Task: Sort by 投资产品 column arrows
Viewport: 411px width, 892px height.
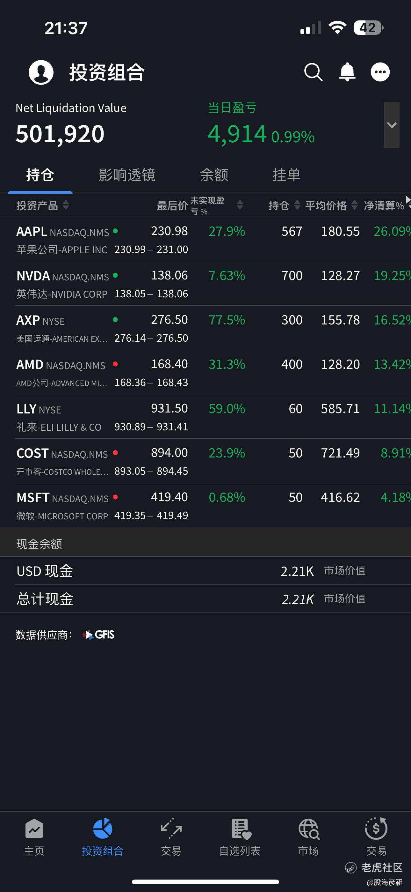Action: pyautogui.click(x=66, y=205)
